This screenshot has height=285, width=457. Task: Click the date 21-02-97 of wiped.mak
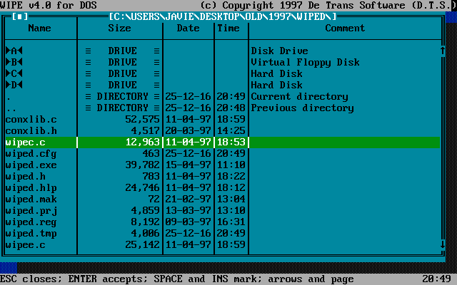coord(189,199)
